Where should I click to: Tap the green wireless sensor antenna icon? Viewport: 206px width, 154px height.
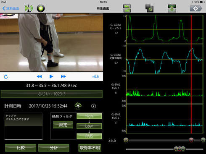[x=29, y=8]
